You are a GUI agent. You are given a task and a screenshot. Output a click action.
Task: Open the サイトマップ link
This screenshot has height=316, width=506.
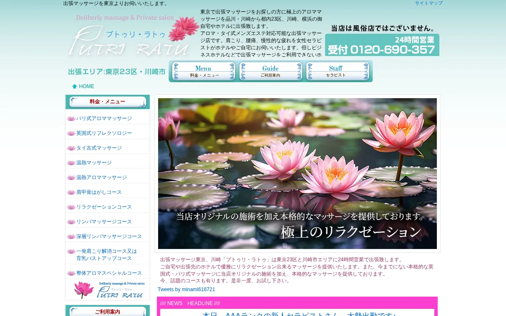pos(428,3)
